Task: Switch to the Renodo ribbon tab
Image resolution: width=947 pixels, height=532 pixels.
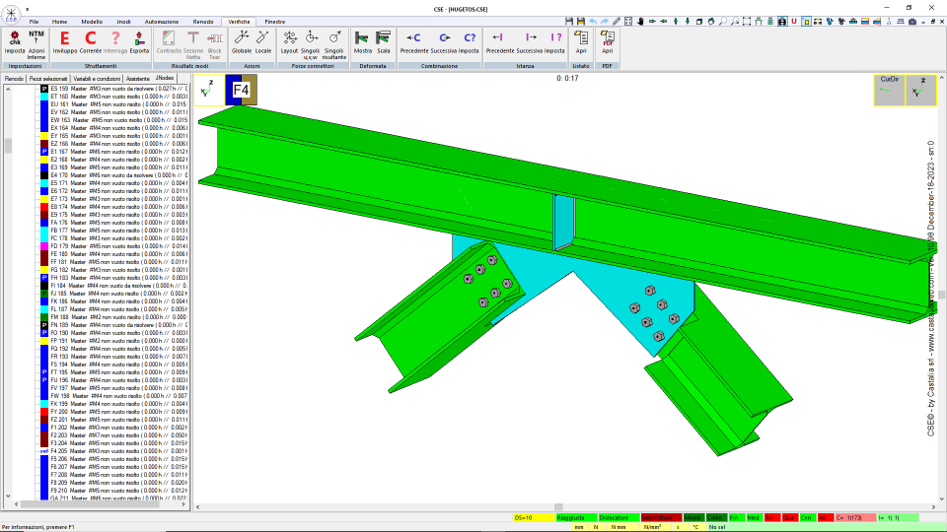Action: 203,22
